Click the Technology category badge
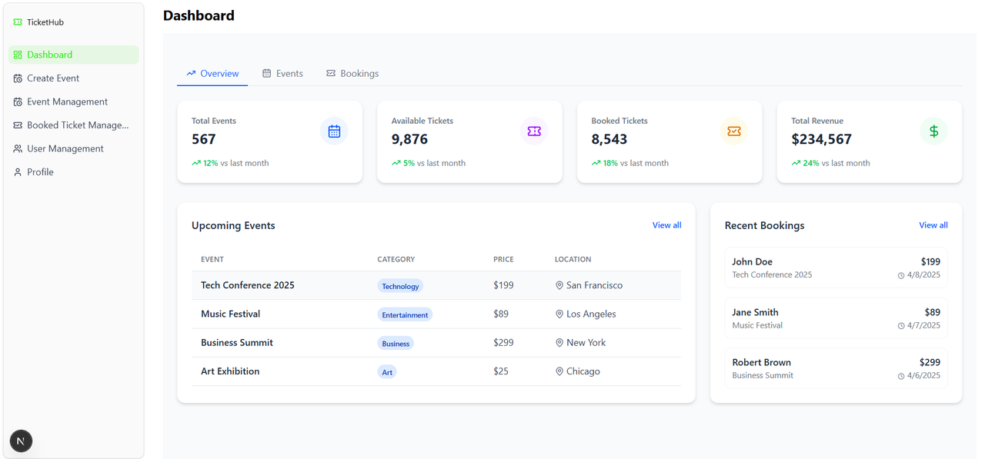The image size is (985, 459). (x=400, y=286)
